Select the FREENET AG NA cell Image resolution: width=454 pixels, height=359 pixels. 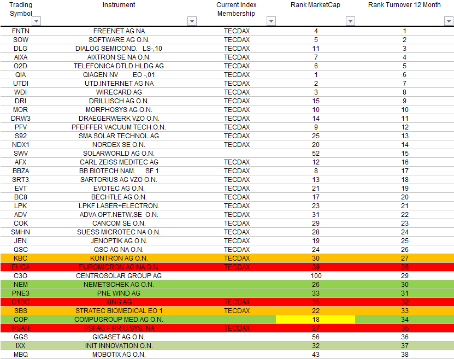point(119,31)
